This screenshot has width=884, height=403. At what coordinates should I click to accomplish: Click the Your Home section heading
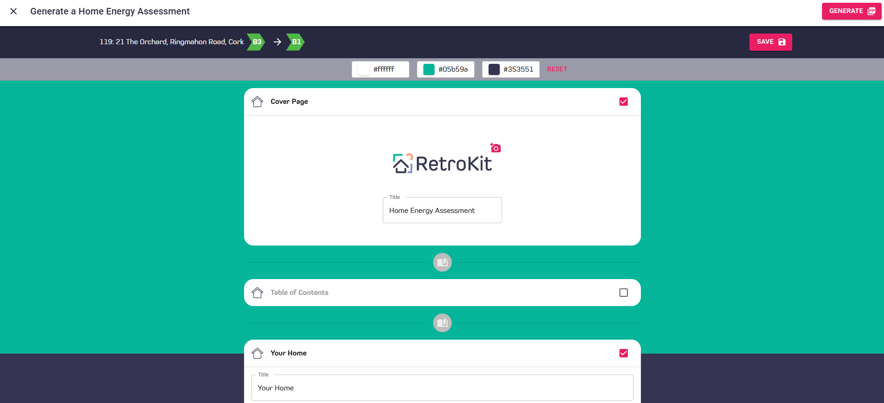click(288, 353)
